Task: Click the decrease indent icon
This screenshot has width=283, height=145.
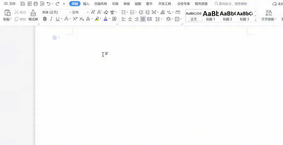Action: tap(141, 12)
